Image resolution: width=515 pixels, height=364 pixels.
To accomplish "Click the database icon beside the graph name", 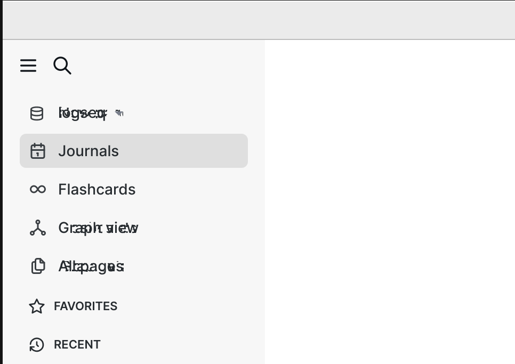I will point(36,113).
